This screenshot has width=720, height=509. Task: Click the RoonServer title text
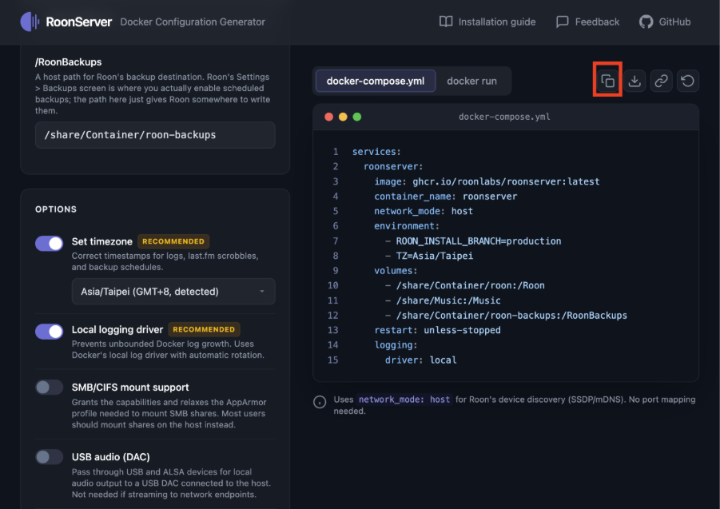(78, 22)
